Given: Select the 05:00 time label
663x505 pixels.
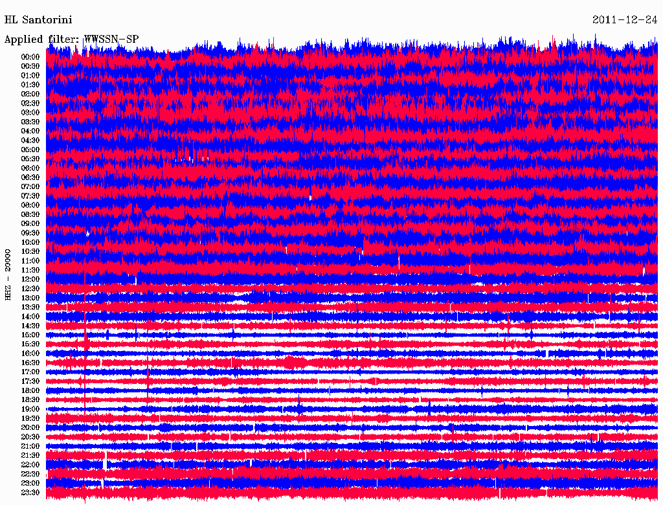Looking at the screenshot, I should (x=30, y=150).
